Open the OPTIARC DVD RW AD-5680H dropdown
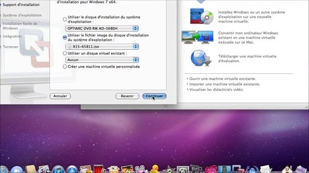 [x=102, y=28]
